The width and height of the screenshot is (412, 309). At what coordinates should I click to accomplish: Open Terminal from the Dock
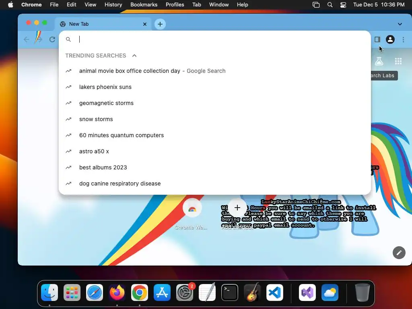click(230, 293)
